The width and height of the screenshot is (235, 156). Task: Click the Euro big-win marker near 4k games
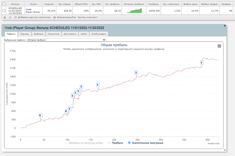40,115
